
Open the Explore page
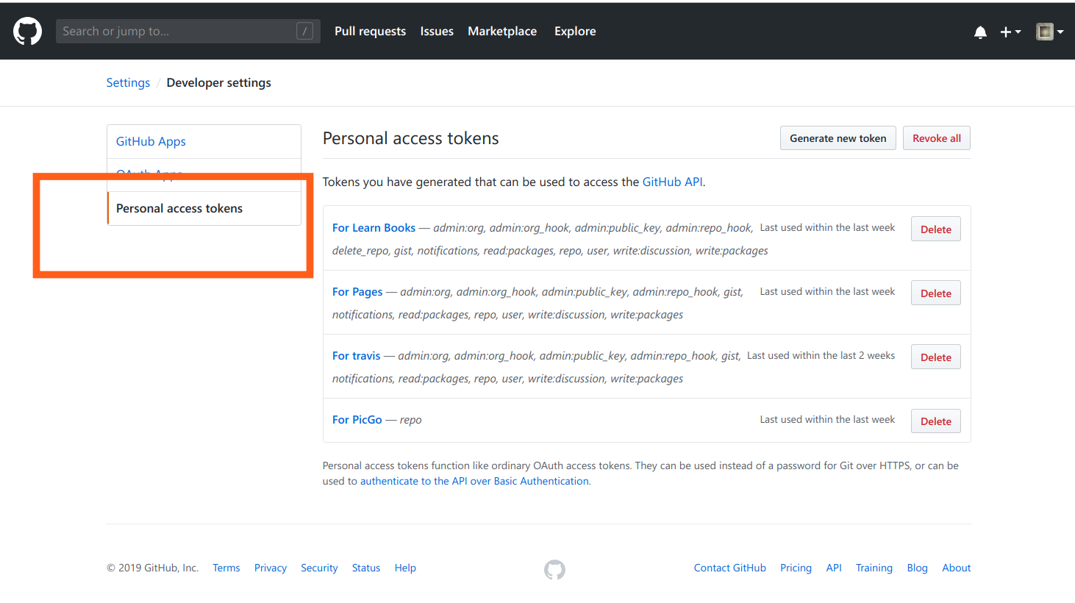pos(575,31)
